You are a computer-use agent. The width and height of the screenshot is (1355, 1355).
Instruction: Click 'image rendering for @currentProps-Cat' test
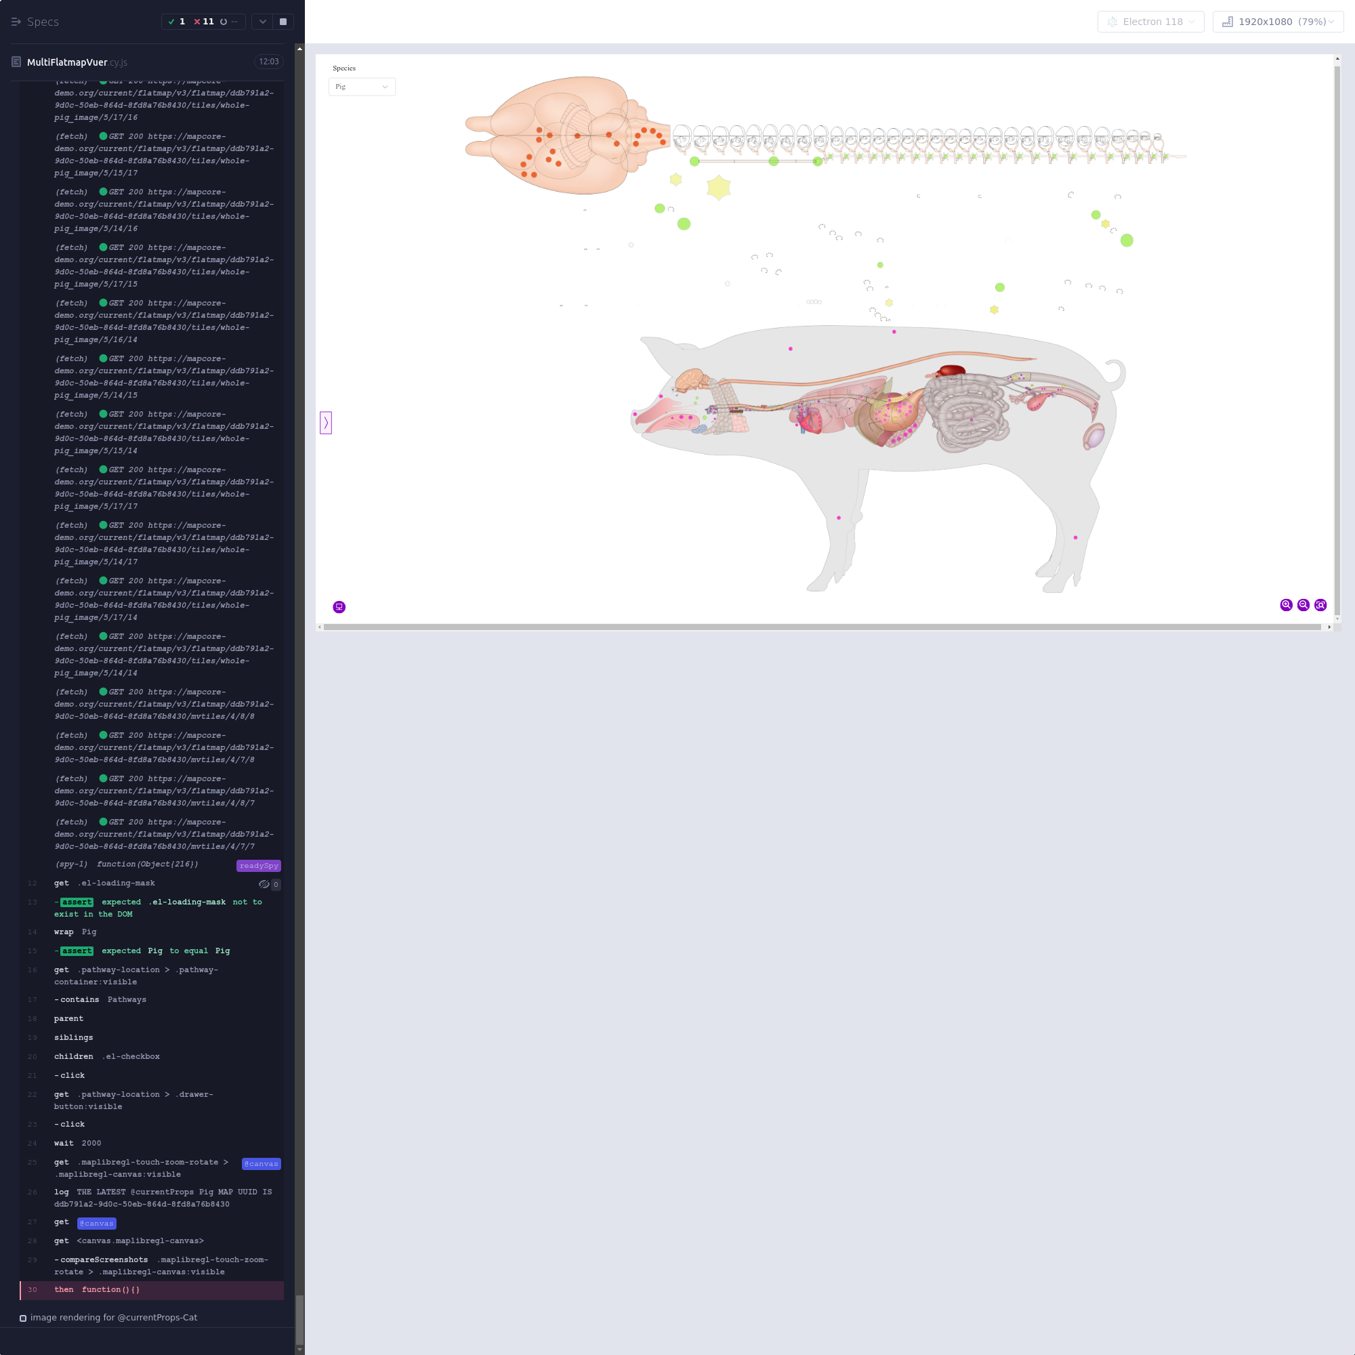click(x=114, y=1317)
